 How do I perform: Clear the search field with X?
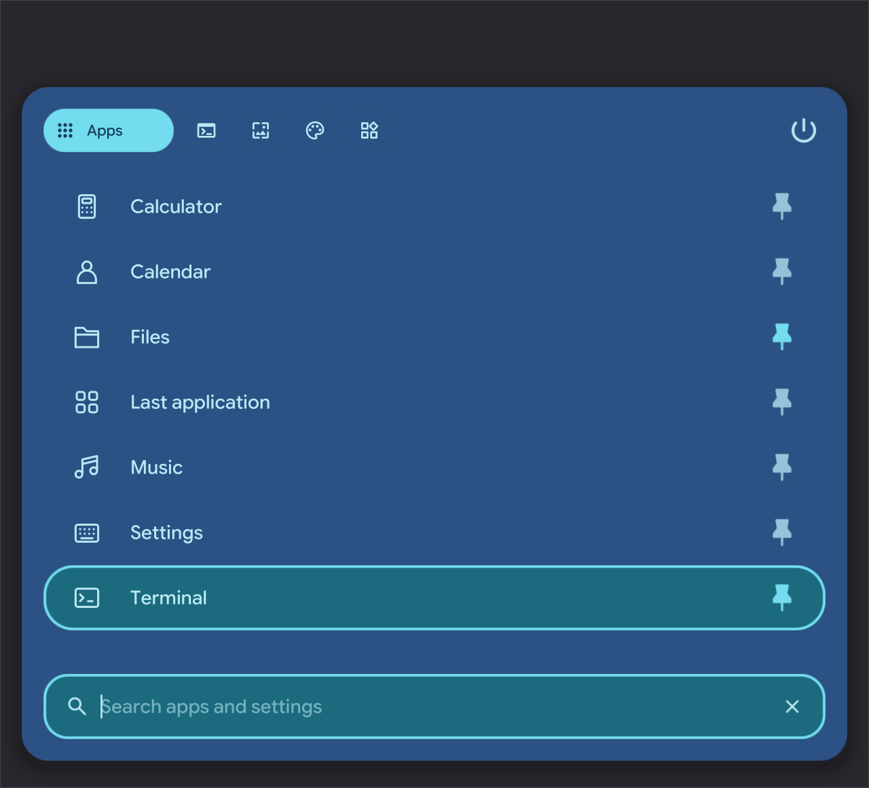pos(792,706)
